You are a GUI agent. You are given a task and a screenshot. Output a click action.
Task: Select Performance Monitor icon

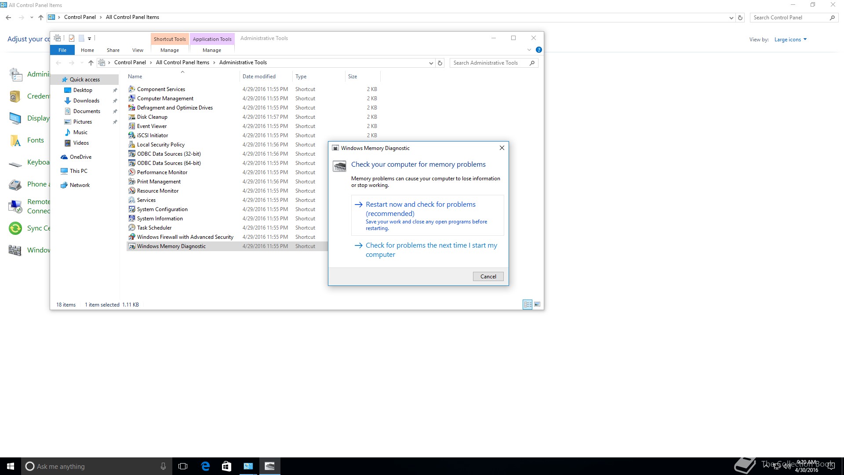tap(131, 172)
